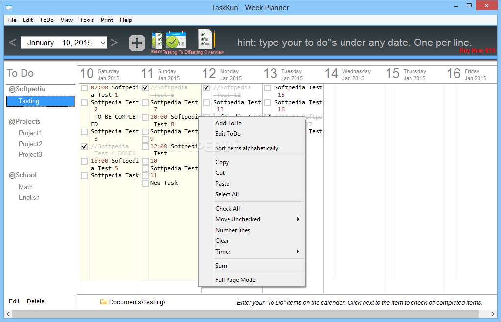
Task: Click the horizontal scrollbar left arrow
Action: 8,314
